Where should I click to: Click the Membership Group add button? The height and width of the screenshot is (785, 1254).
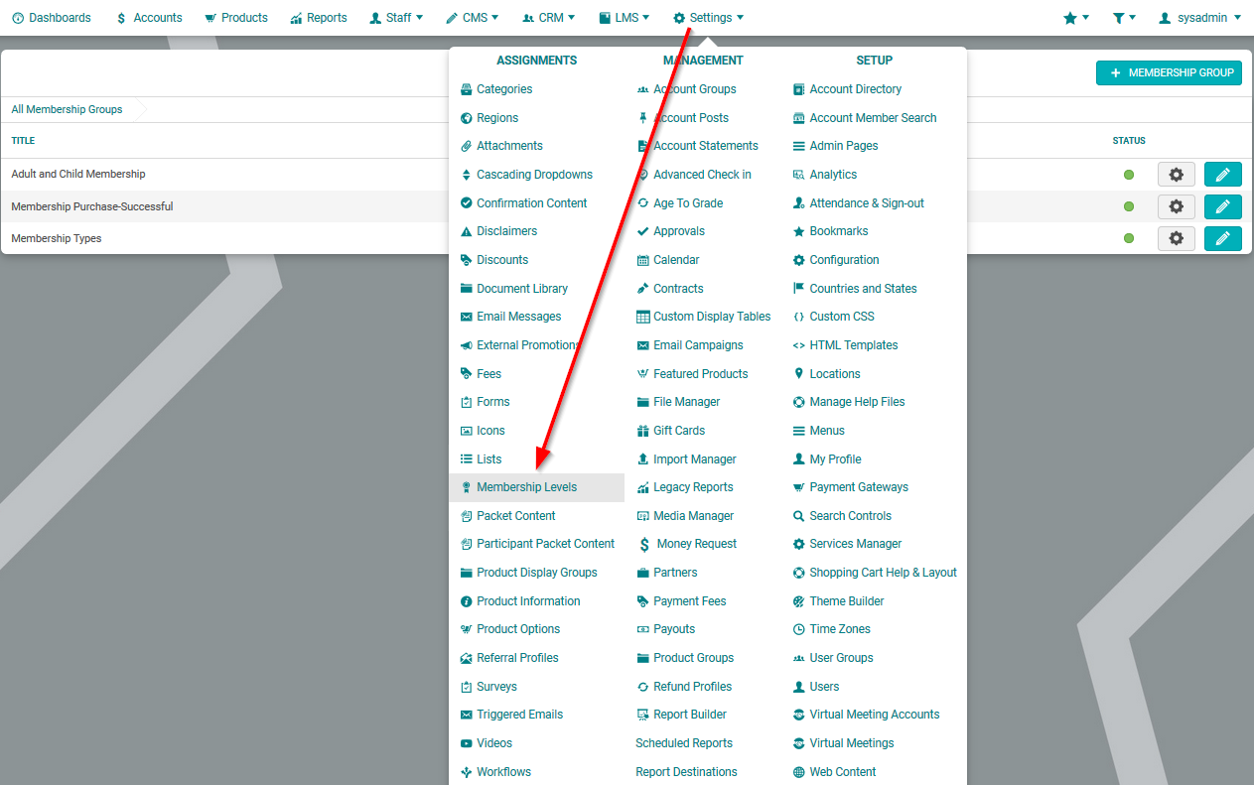(x=1169, y=72)
